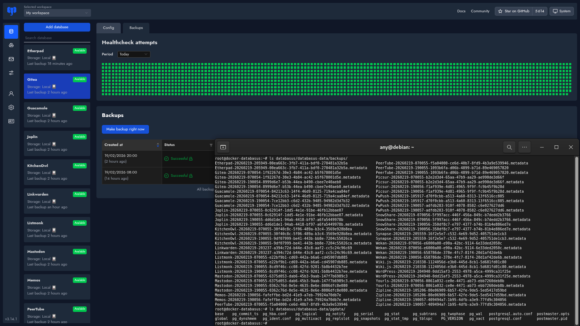Open the Databases section in sidebar
Screen dimensions: 580x326
click(x=11, y=32)
